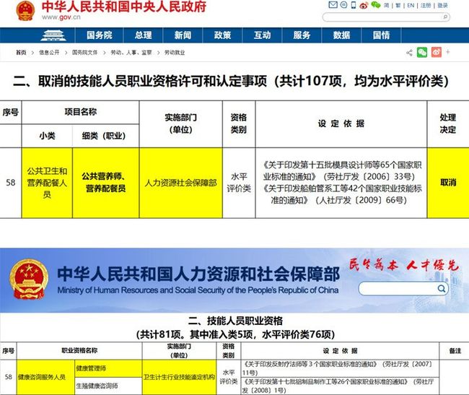Go to 劳动就业 in the breadcrumb
Screen dimensions: 469x395
point(175,53)
